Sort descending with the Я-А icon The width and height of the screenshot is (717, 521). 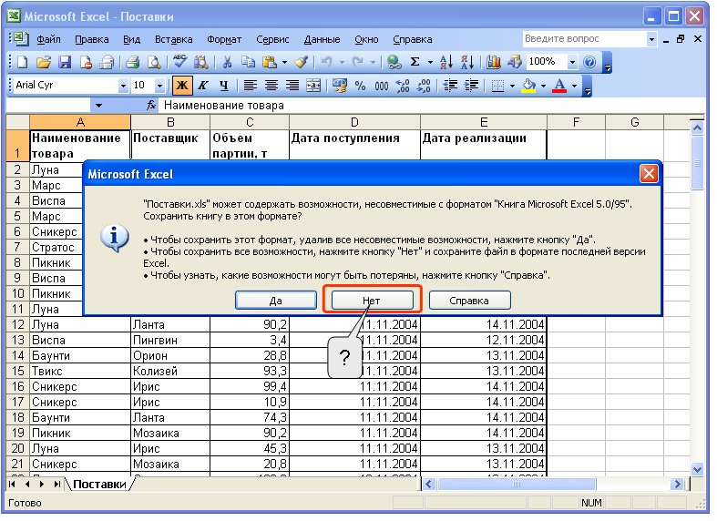click(467, 62)
